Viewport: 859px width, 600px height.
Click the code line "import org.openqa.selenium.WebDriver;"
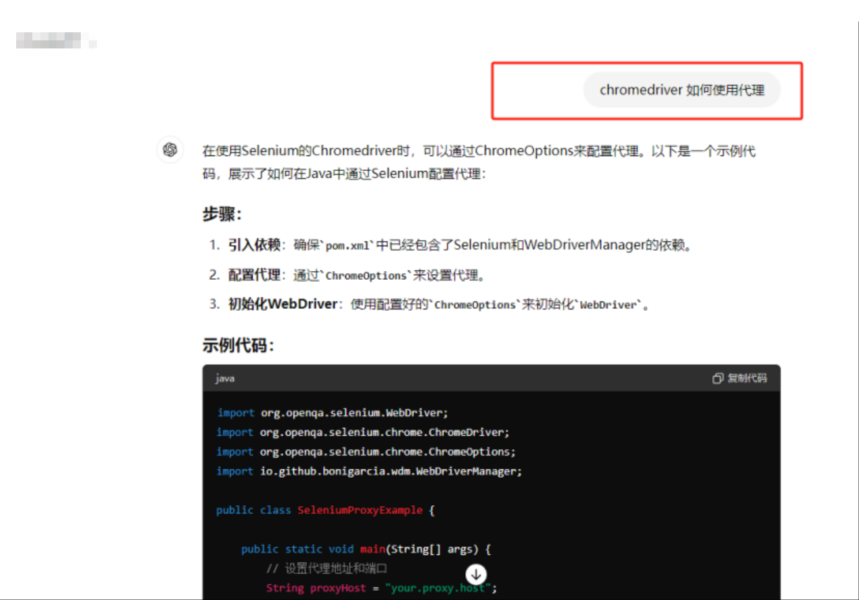coord(333,412)
